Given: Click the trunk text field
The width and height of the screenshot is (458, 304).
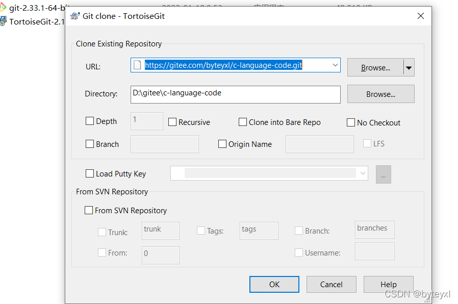Looking at the screenshot, I should [x=161, y=231].
